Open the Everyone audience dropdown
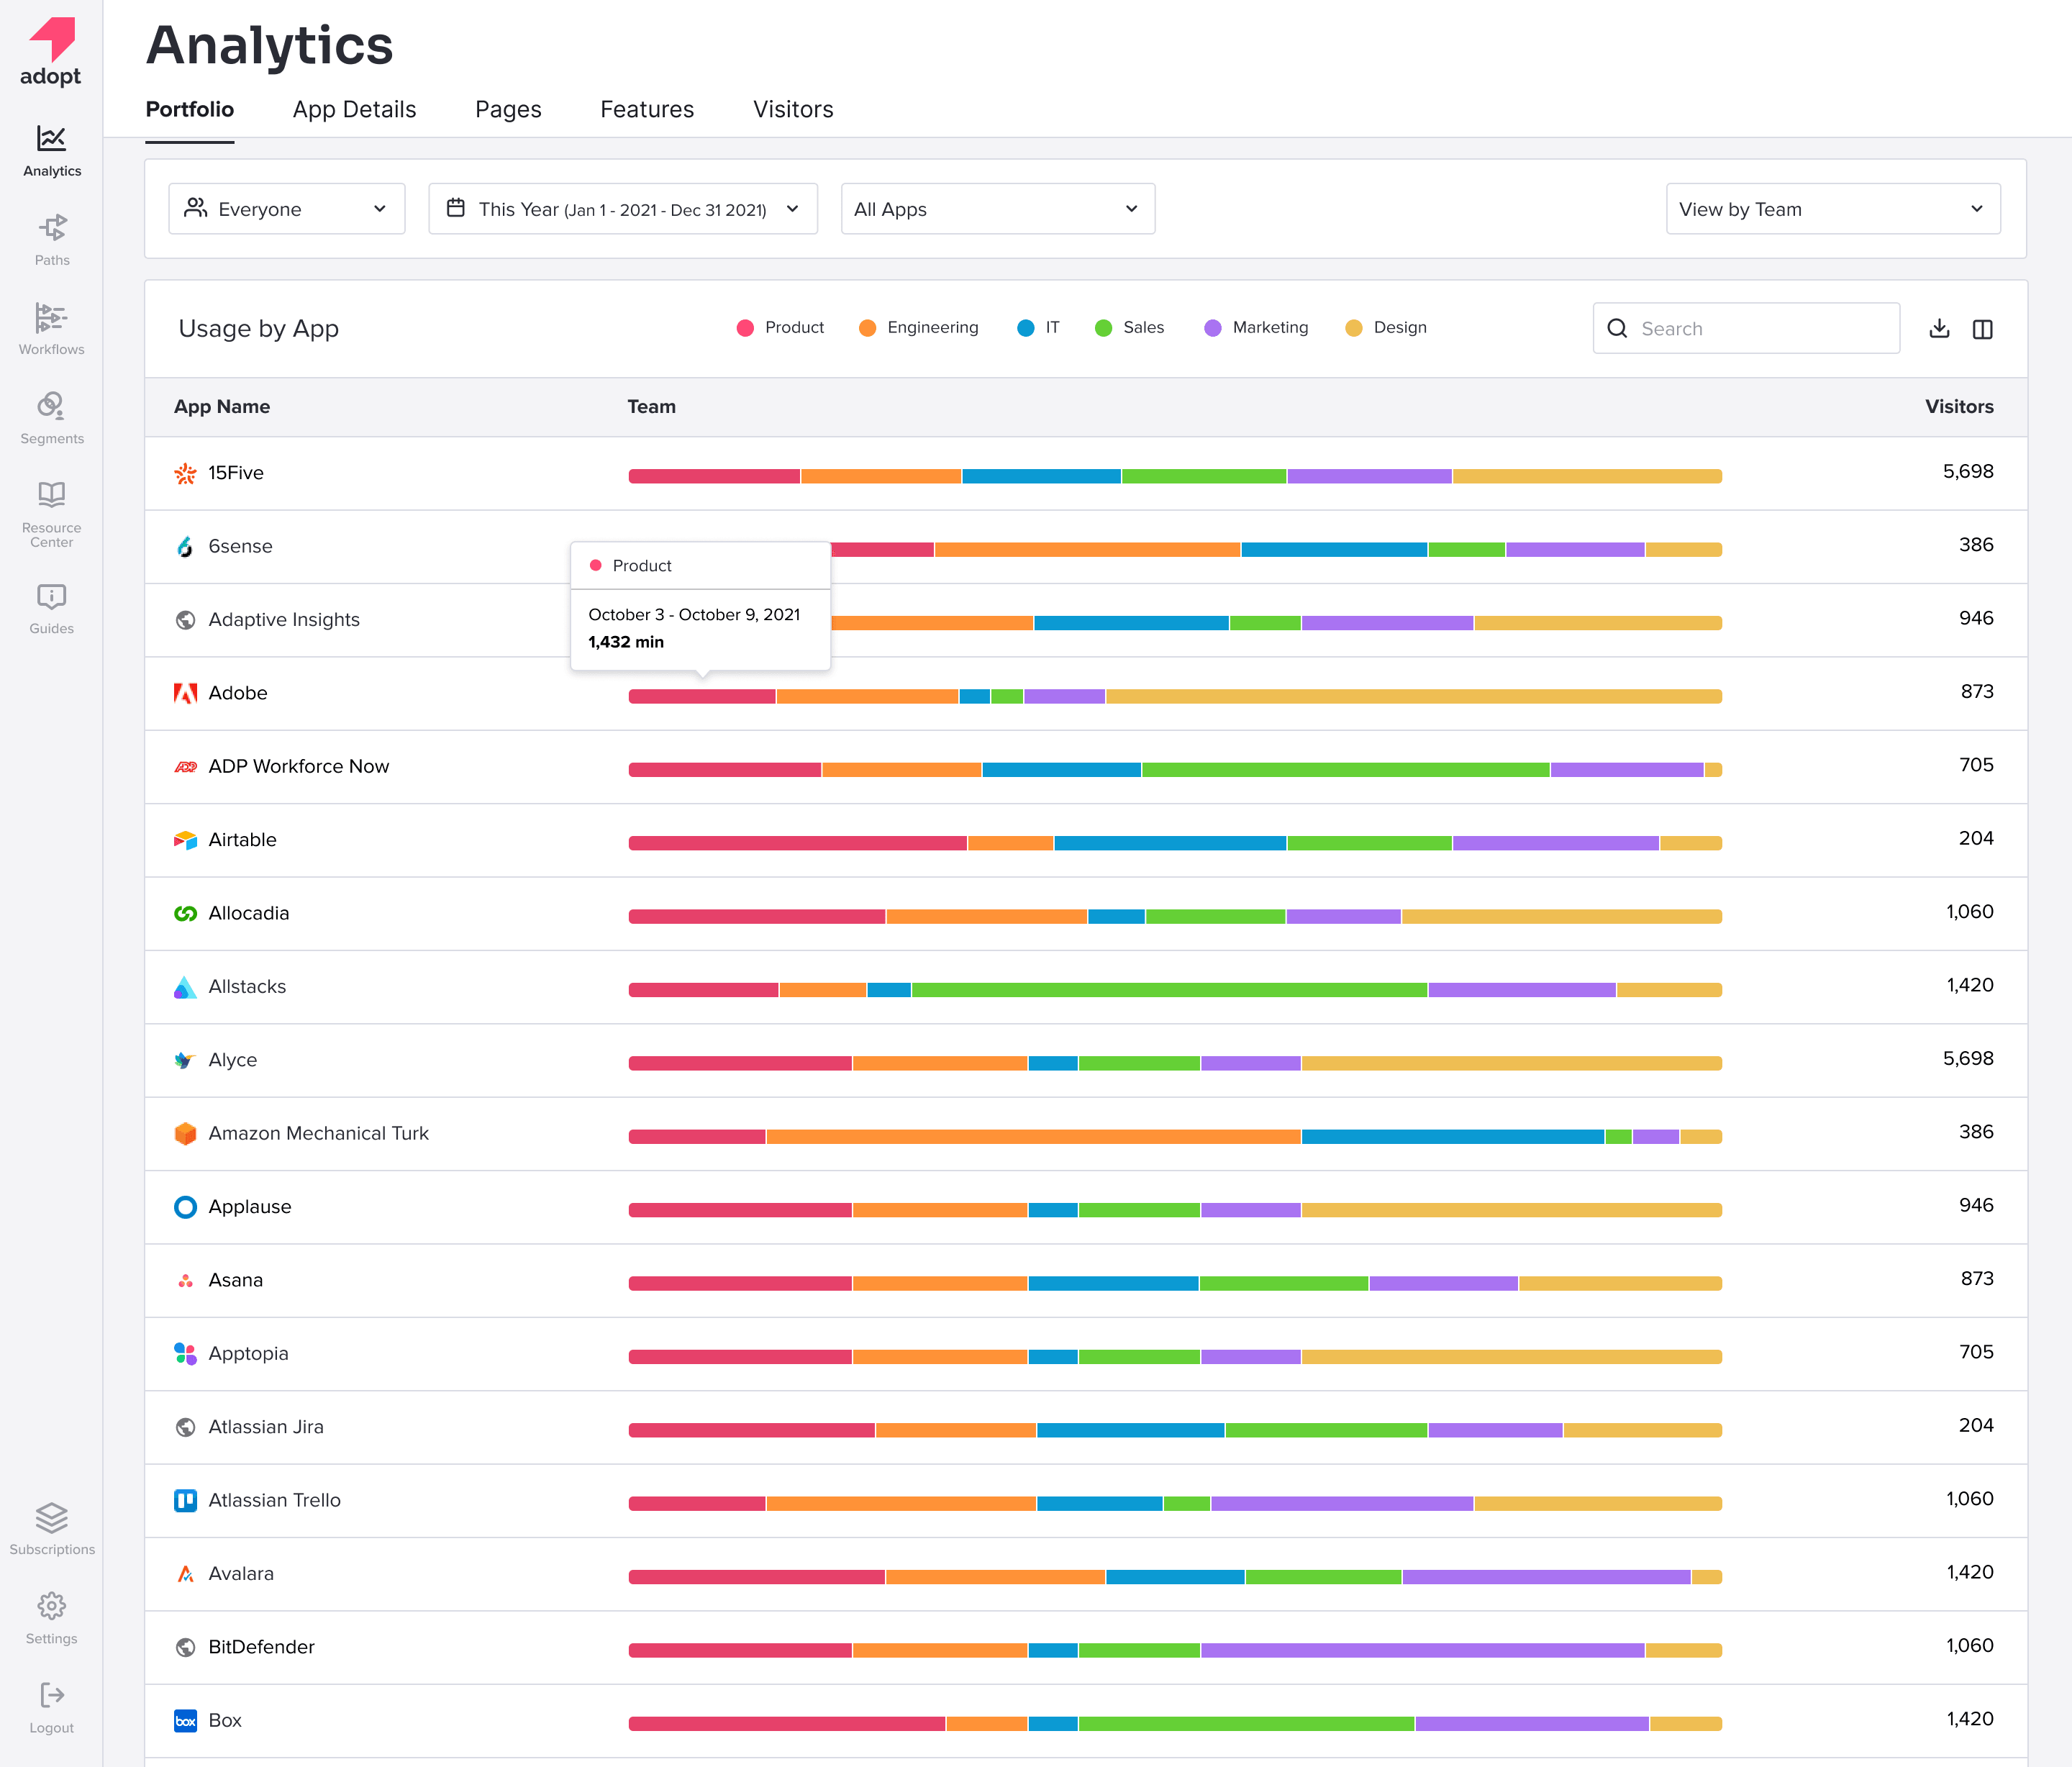The height and width of the screenshot is (1767, 2072). [287, 209]
